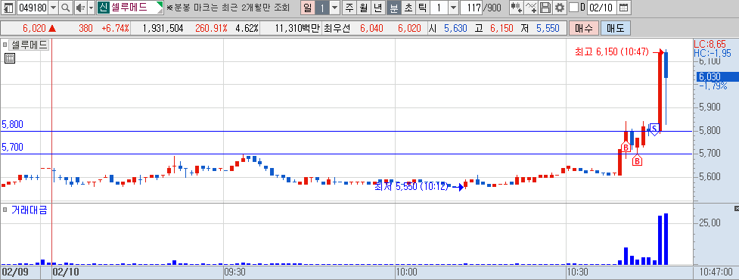Click the 117 bar count input field
739x280 pixels.
pos(470,8)
